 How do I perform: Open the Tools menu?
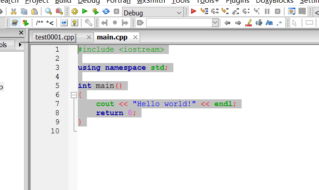point(181,2)
